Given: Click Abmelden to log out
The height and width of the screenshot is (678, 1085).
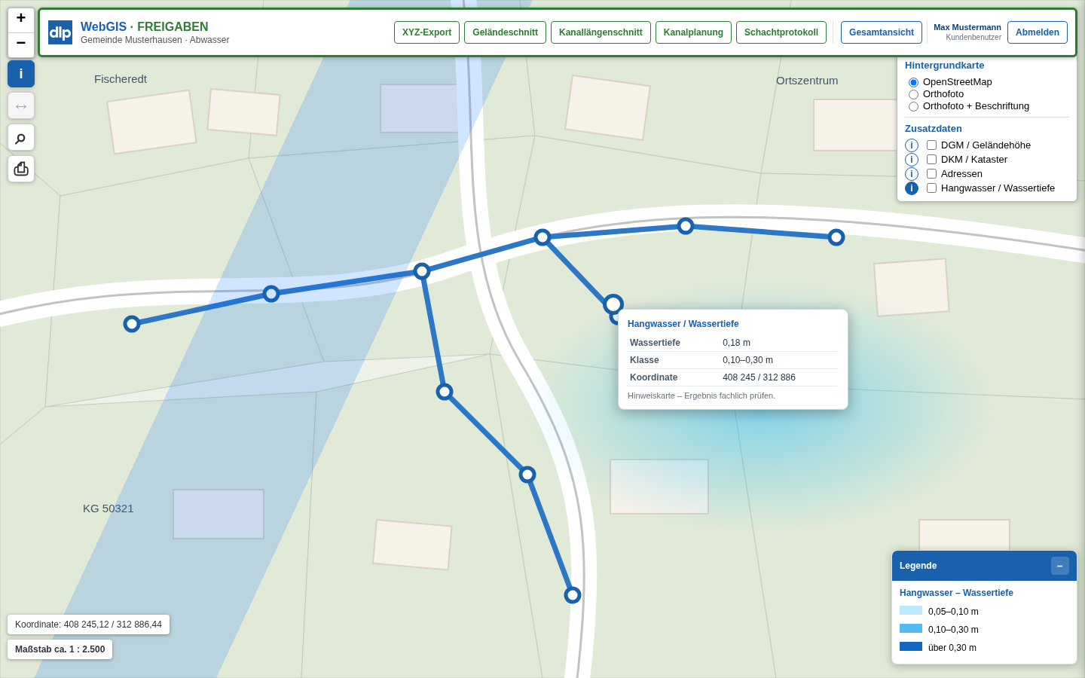Looking at the screenshot, I should (1038, 32).
